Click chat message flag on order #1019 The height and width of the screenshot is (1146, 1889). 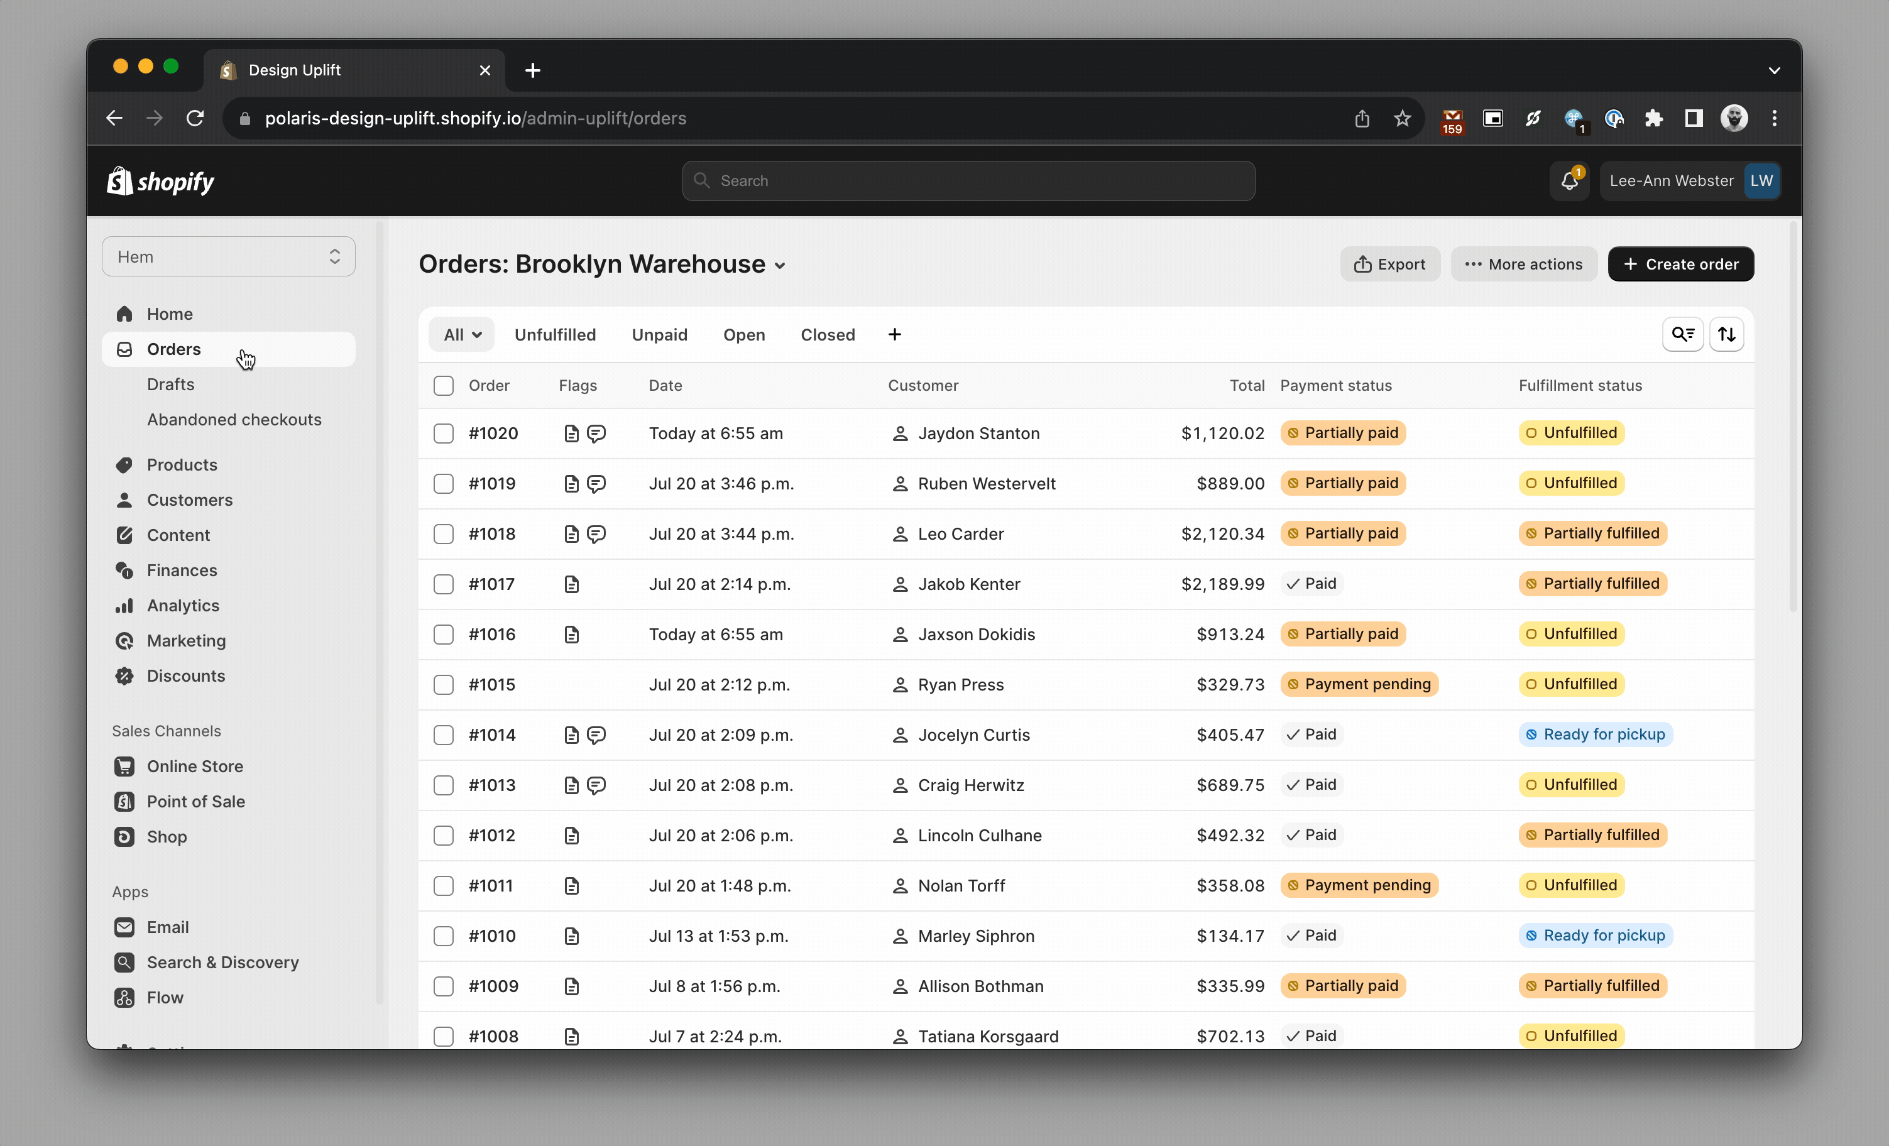(x=596, y=484)
